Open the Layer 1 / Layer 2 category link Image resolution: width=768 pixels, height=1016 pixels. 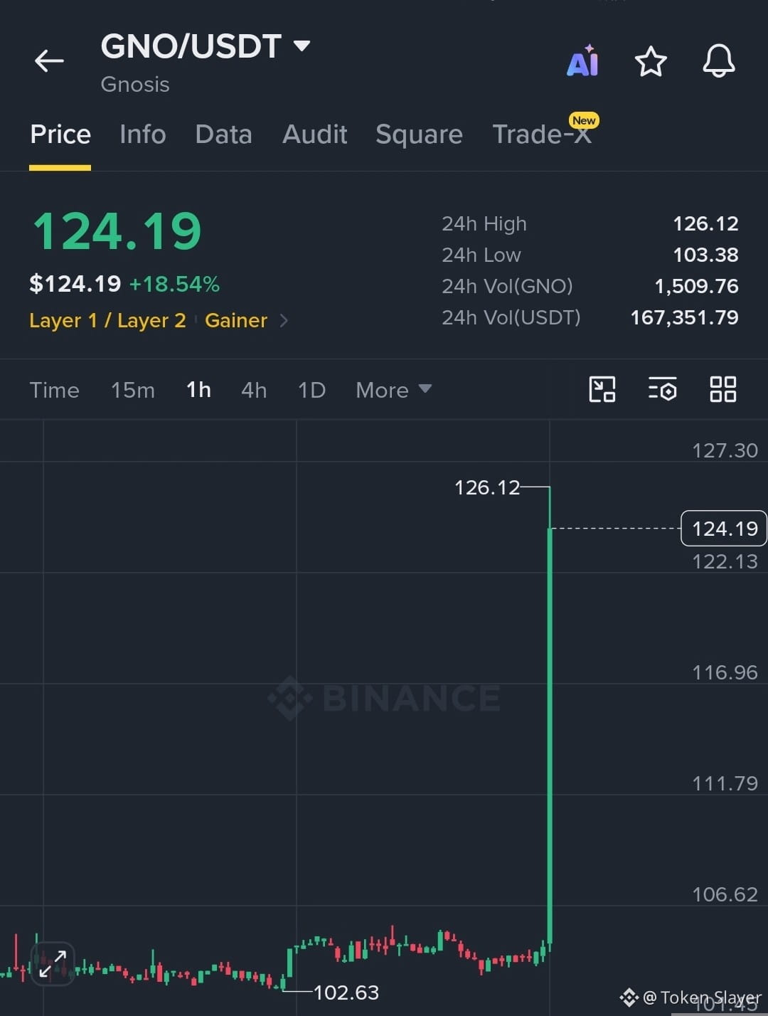[x=107, y=321]
